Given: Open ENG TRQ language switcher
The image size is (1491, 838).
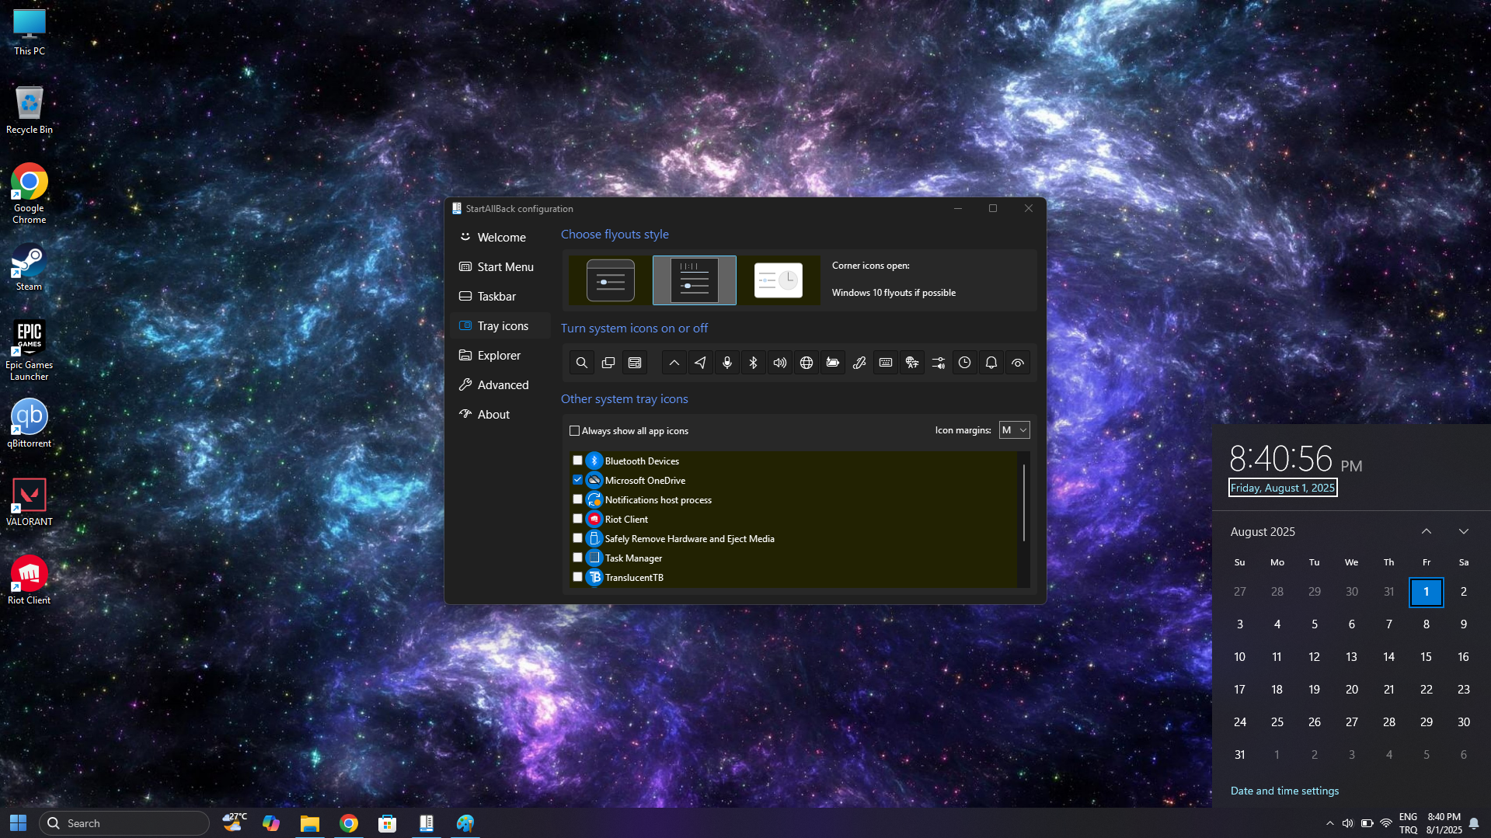Looking at the screenshot, I should [1408, 823].
